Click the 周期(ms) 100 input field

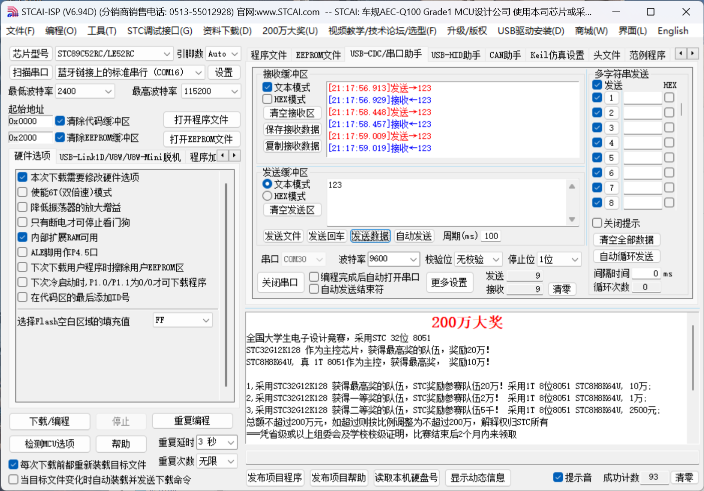(491, 236)
